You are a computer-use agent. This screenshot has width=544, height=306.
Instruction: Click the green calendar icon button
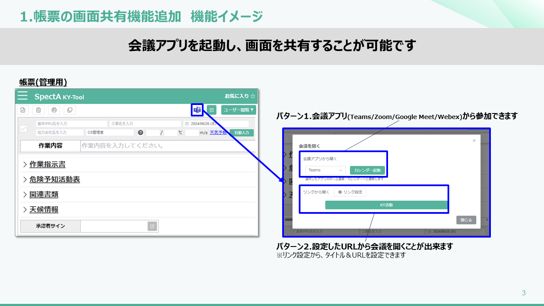211,110
